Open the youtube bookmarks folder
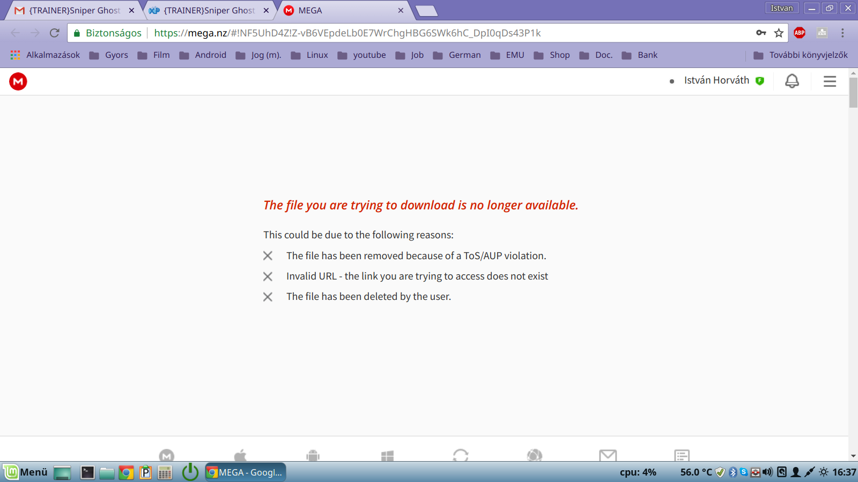 click(362, 55)
